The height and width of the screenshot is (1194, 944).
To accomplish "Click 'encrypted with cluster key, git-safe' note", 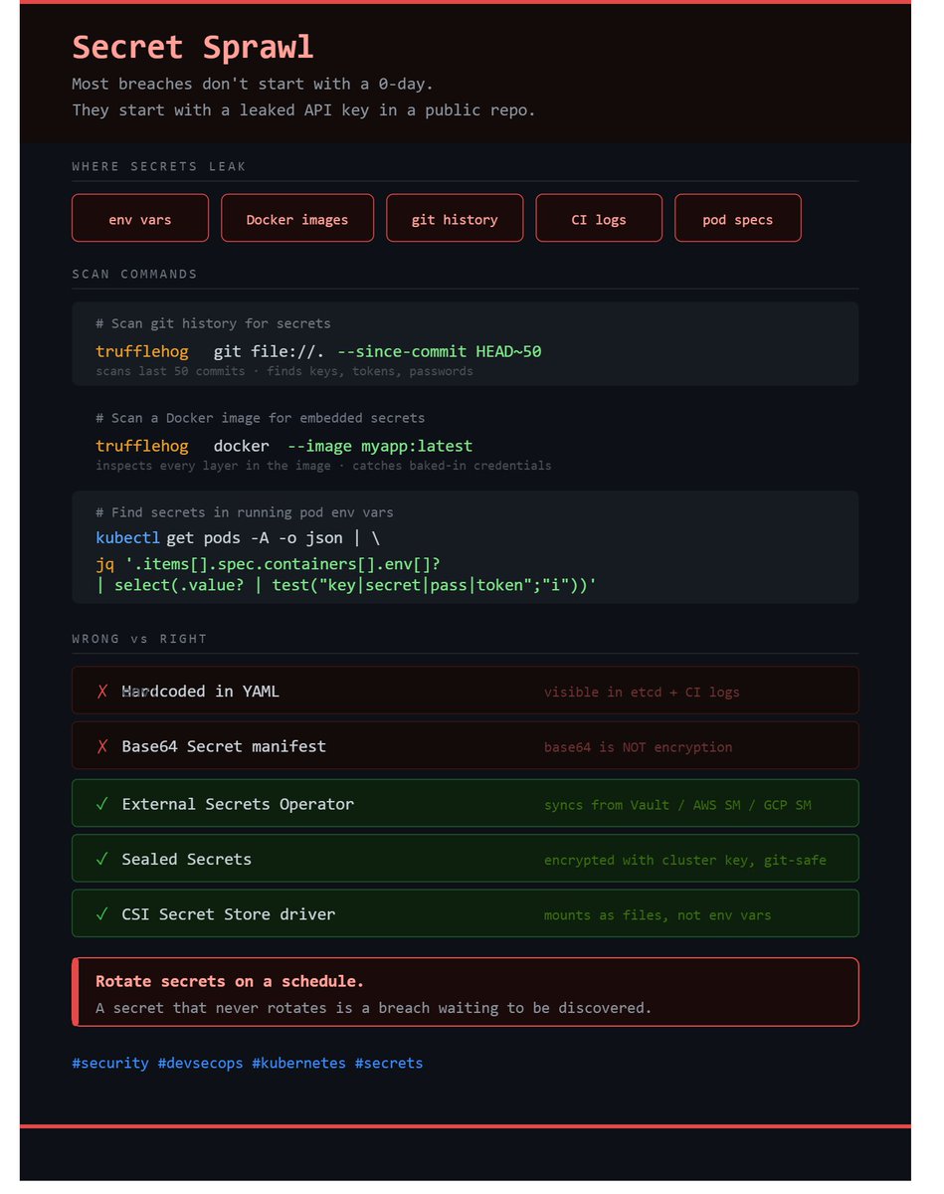I will (x=684, y=860).
